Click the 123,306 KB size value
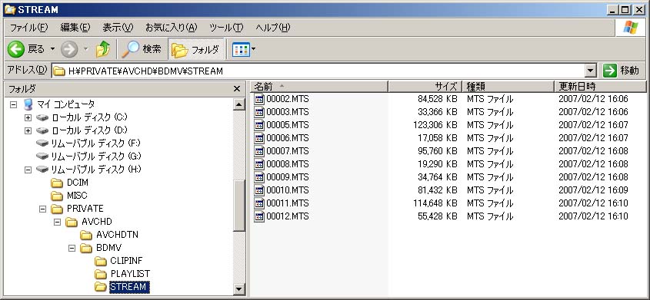650x300 pixels. point(435,125)
